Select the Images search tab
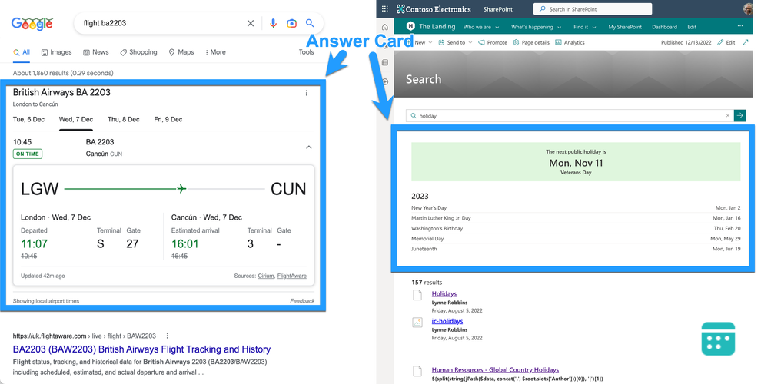 pyautogui.click(x=56, y=52)
